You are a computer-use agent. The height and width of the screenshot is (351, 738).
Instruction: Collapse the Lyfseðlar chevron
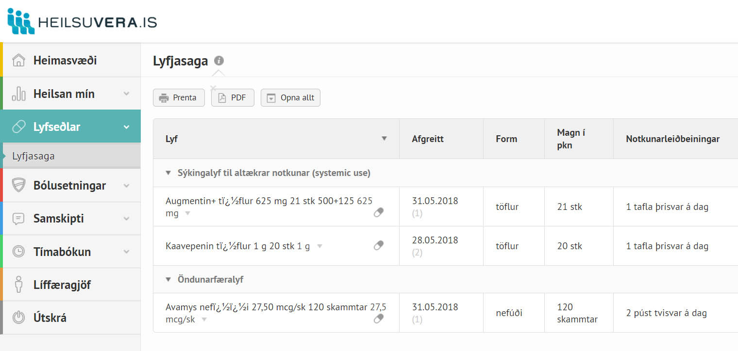[127, 127]
